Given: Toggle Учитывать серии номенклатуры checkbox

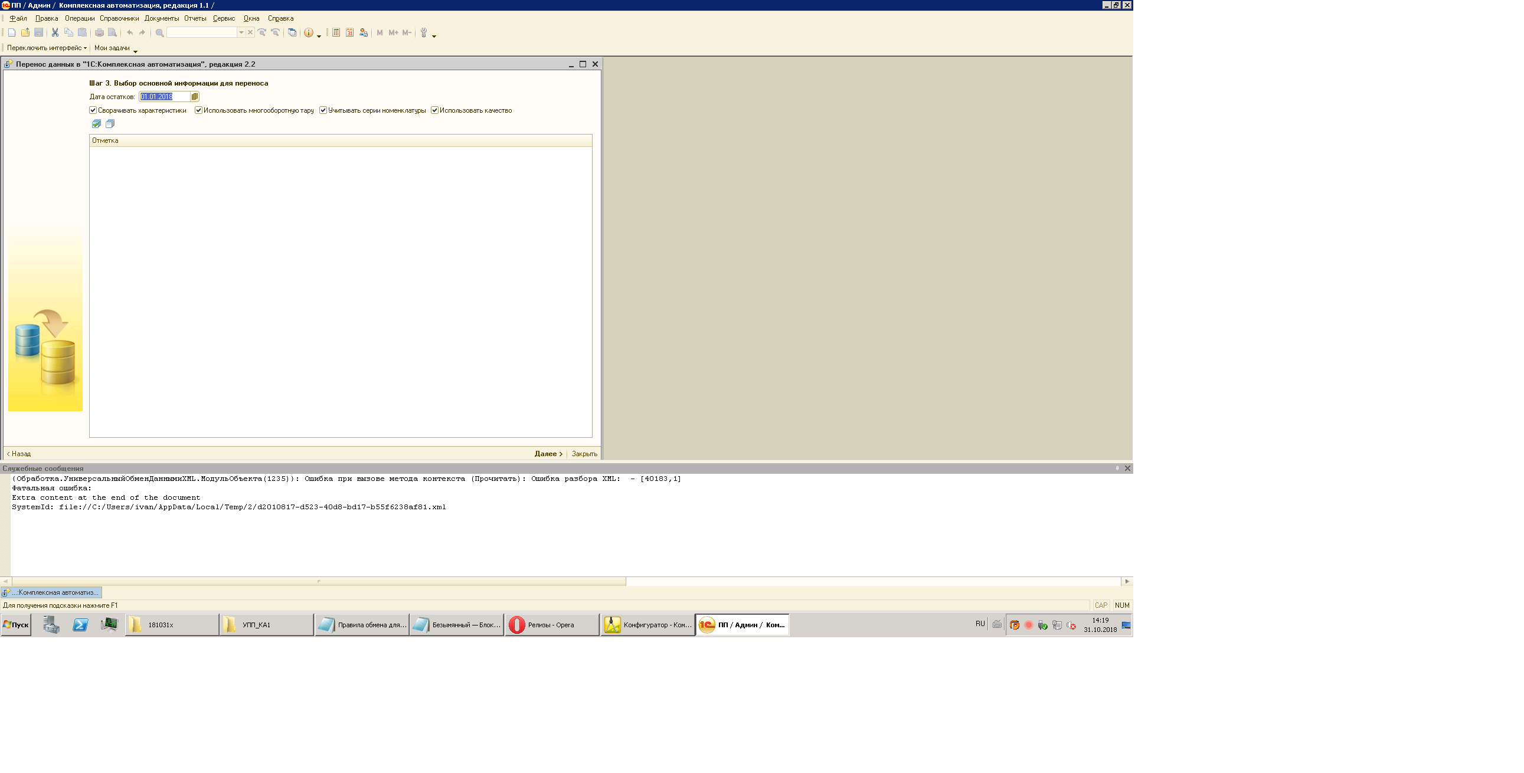Looking at the screenshot, I should click(323, 110).
